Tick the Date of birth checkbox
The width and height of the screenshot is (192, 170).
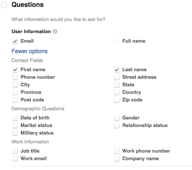point(15,118)
